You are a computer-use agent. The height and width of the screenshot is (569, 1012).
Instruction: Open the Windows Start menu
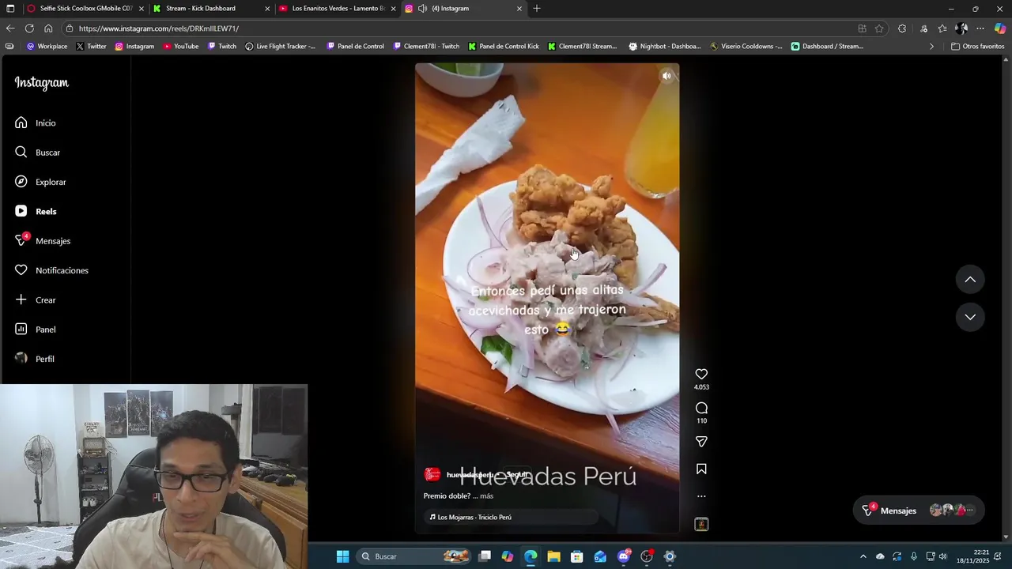(x=342, y=556)
